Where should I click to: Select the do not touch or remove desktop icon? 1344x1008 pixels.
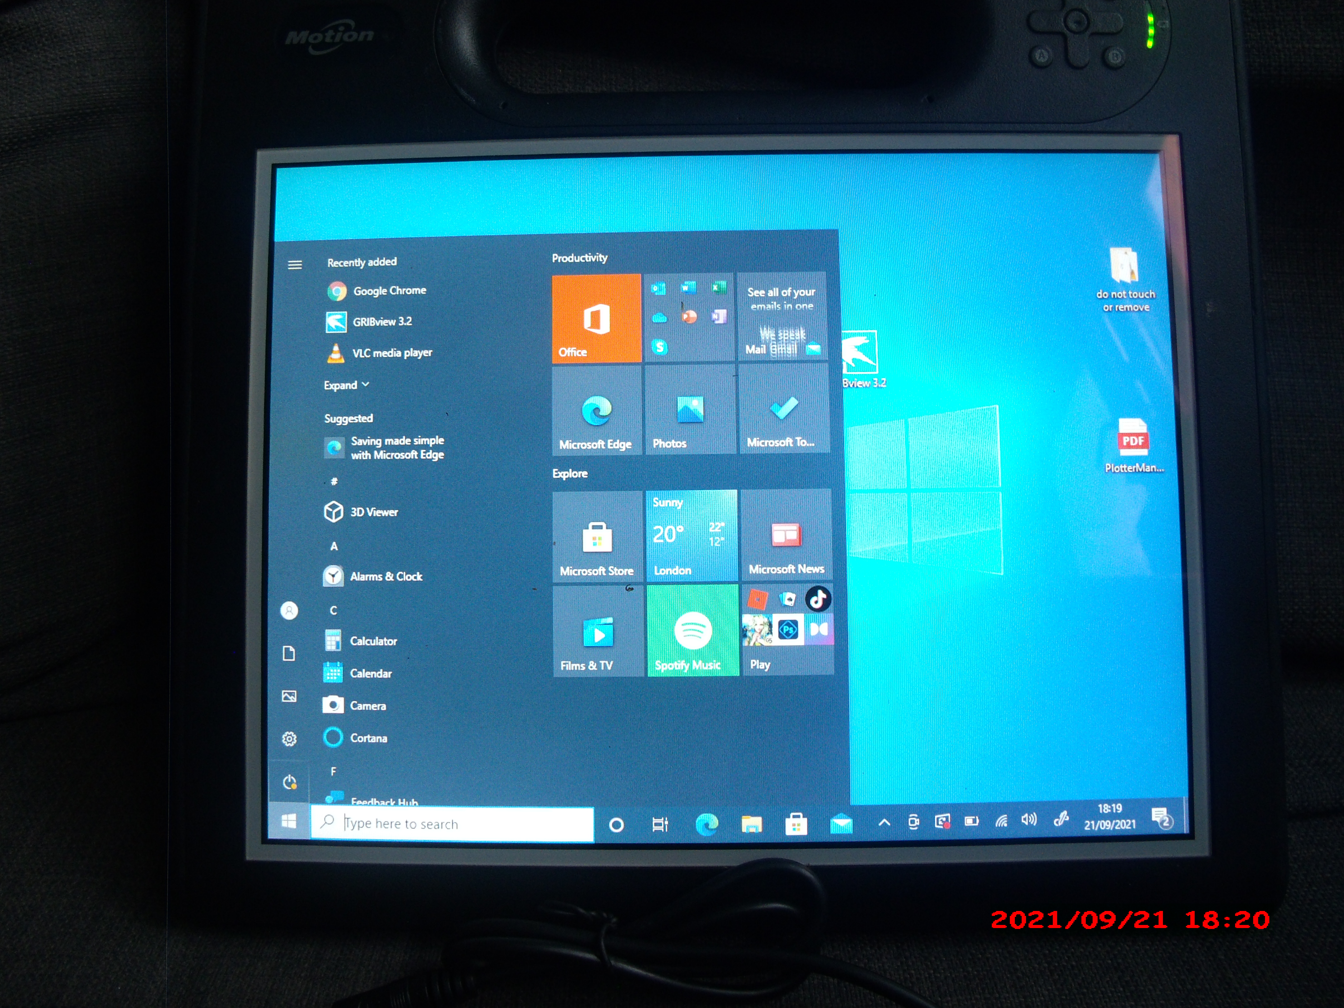(x=1125, y=280)
